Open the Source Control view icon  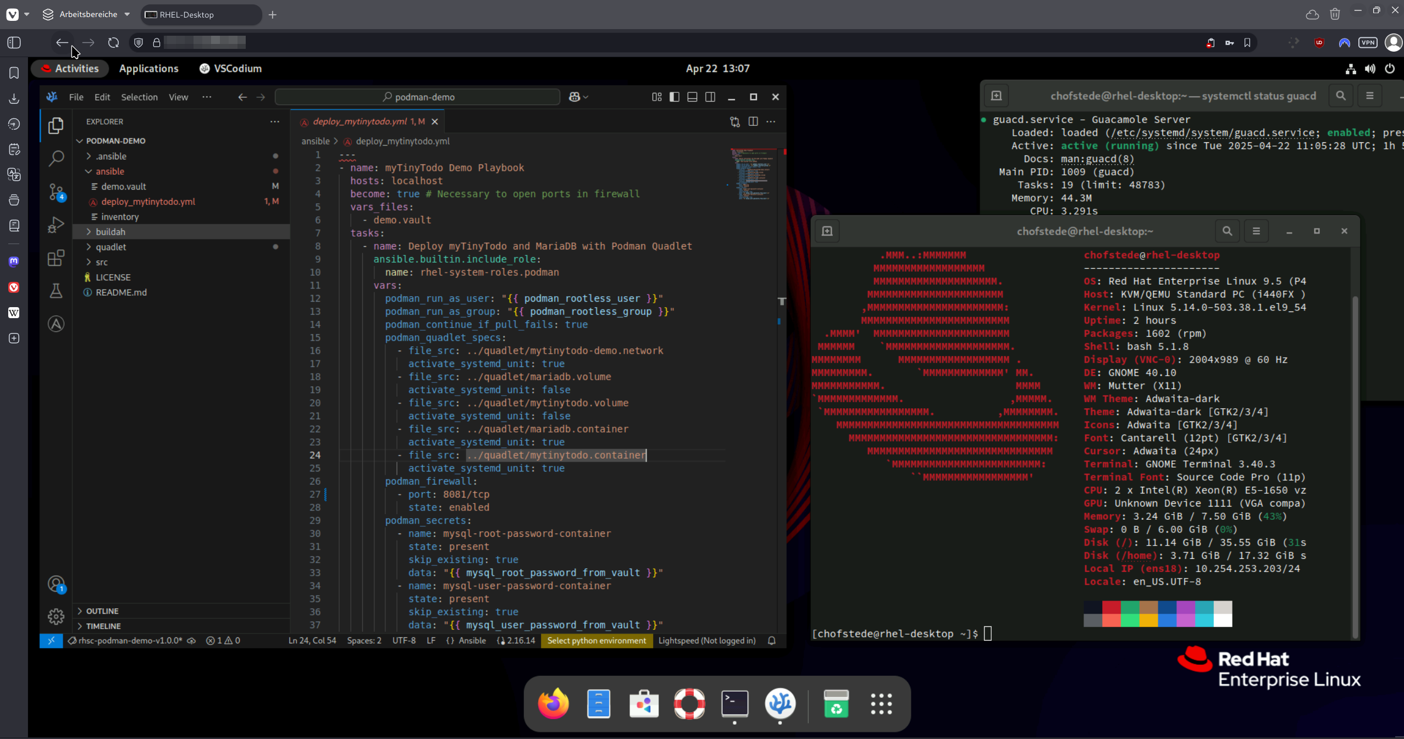[56, 192]
